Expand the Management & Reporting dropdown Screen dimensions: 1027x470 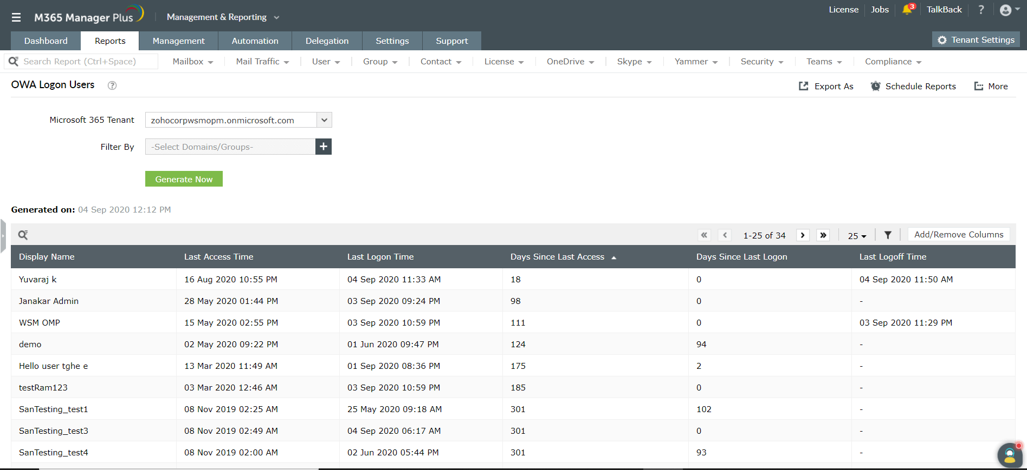[223, 17]
